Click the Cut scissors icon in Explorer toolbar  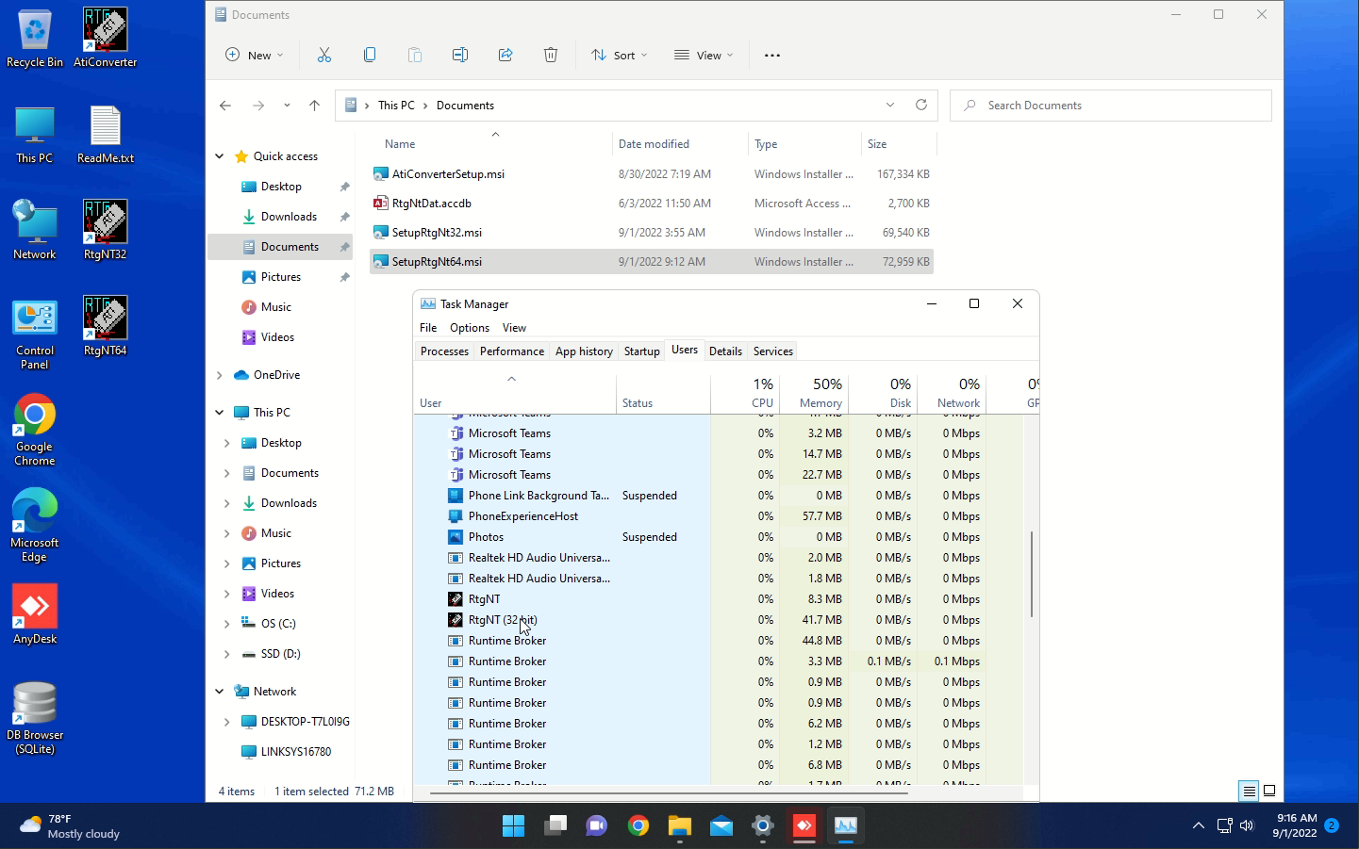pos(324,56)
